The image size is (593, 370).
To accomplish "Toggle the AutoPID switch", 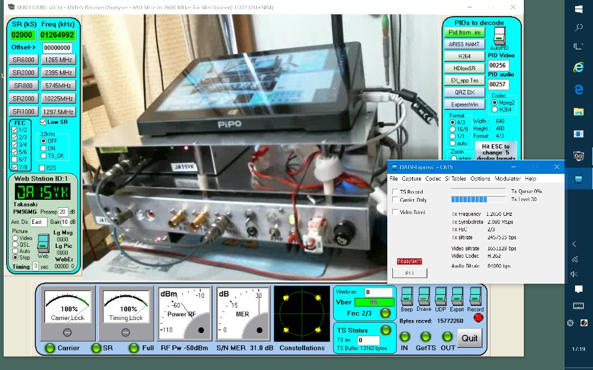I will pos(500,36).
